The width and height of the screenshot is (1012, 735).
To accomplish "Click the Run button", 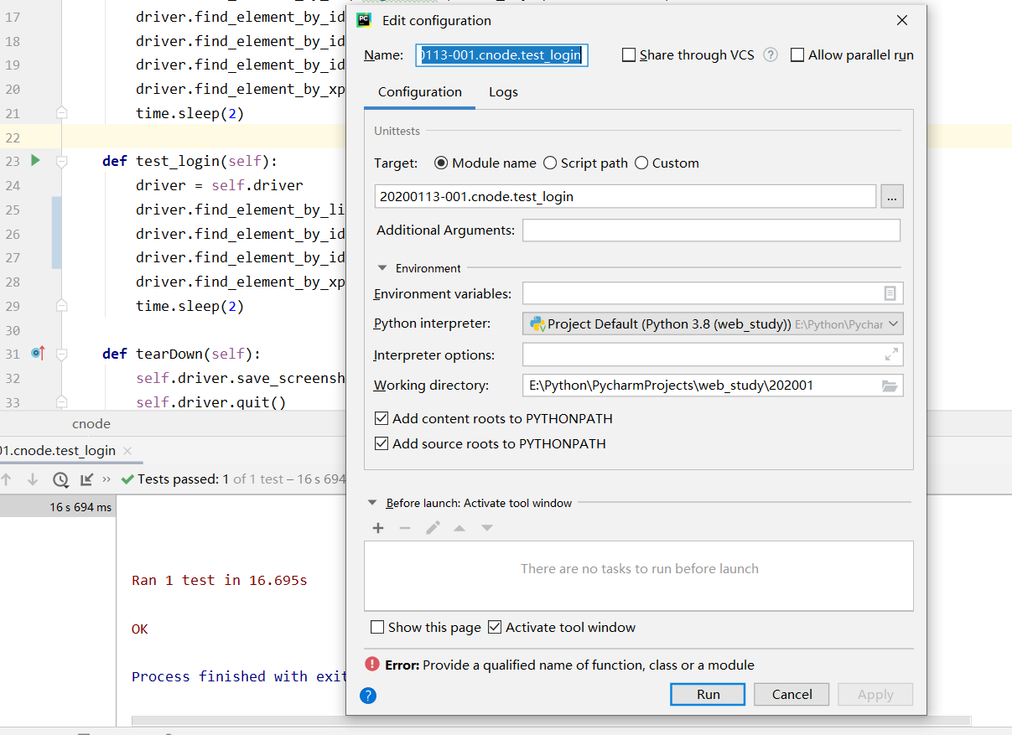I will (707, 694).
